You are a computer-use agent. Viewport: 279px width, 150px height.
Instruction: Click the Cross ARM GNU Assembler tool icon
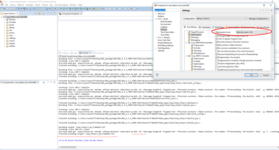[189, 43]
